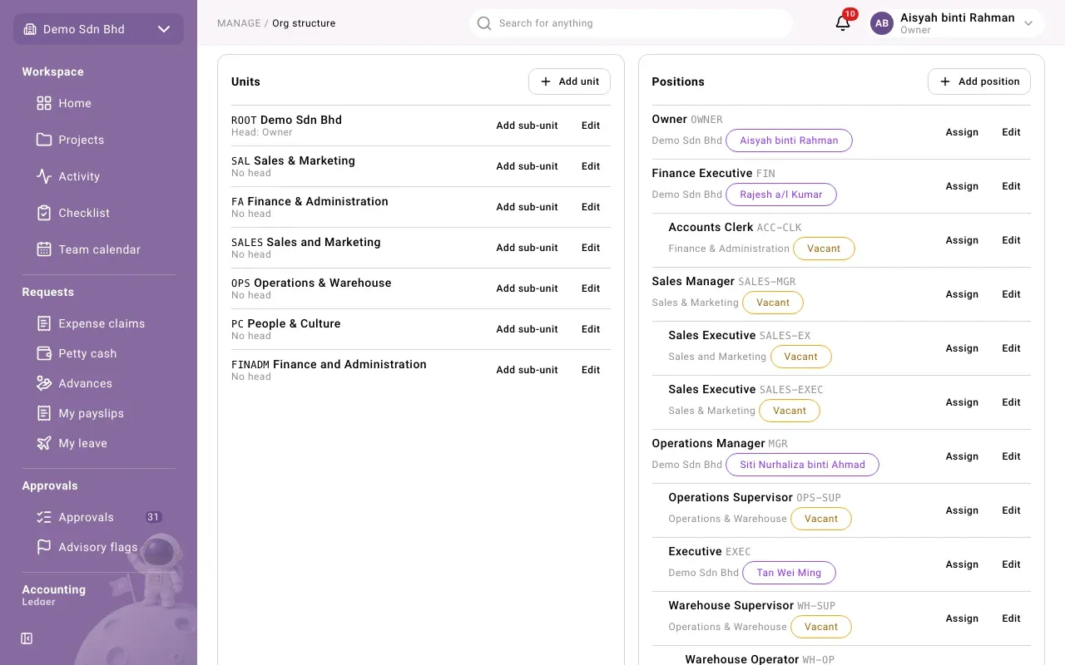Focus the Search for anything field
This screenshot has height=665, width=1065.
631,23
